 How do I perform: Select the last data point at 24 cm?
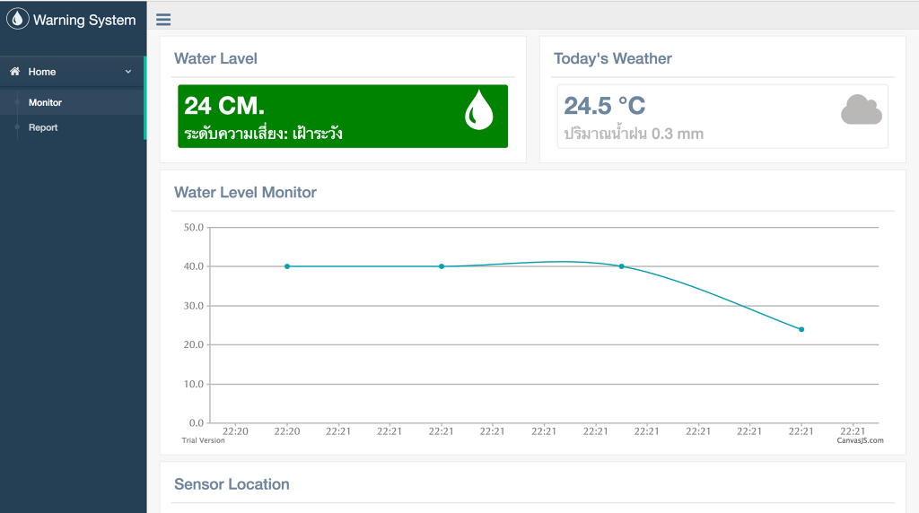801,329
